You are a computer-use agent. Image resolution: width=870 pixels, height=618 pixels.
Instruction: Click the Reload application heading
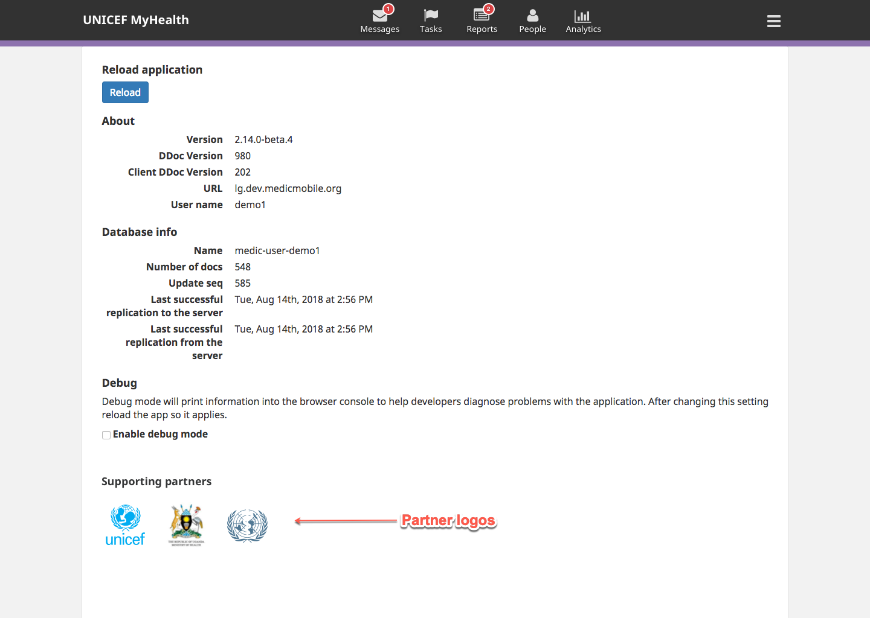pos(152,70)
